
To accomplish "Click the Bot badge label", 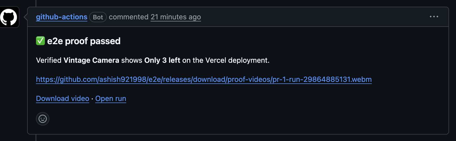I will (98, 17).
